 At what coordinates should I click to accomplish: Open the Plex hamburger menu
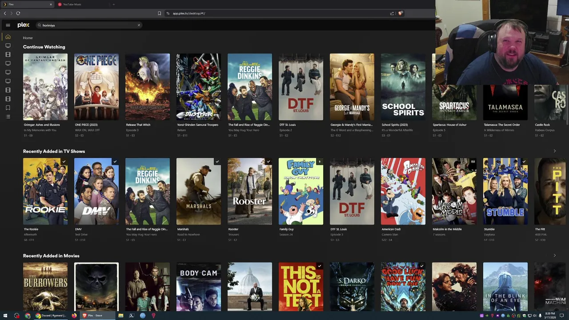coord(8,25)
